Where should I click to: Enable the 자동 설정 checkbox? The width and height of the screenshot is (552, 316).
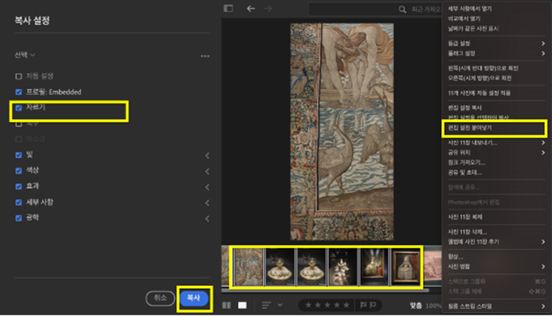click(x=18, y=76)
